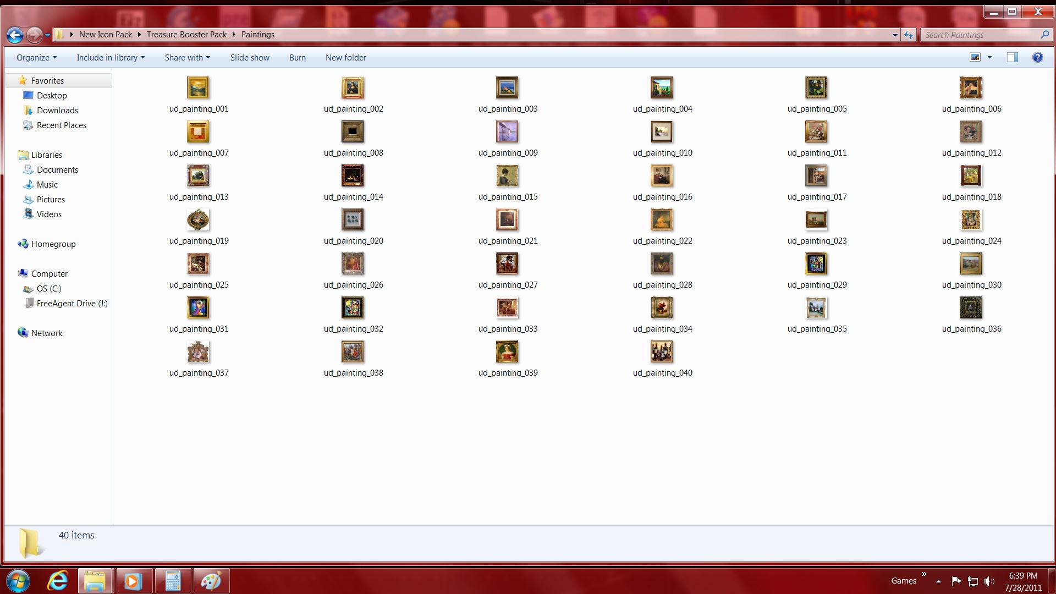Open Windows Media Player taskbar icon

pyautogui.click(x=133, y=581)
